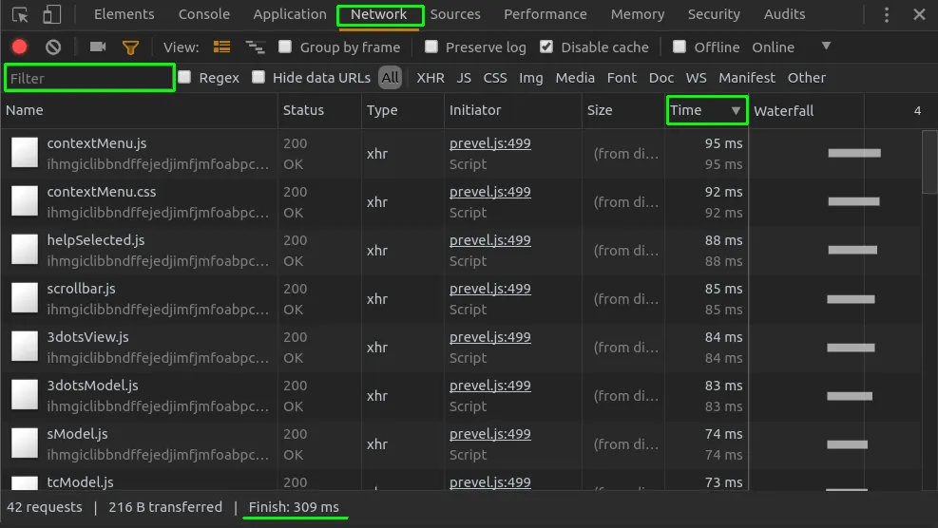Click the 3dotsModel.js file type icon
The image size is (938, 528).
coord(25,395)
